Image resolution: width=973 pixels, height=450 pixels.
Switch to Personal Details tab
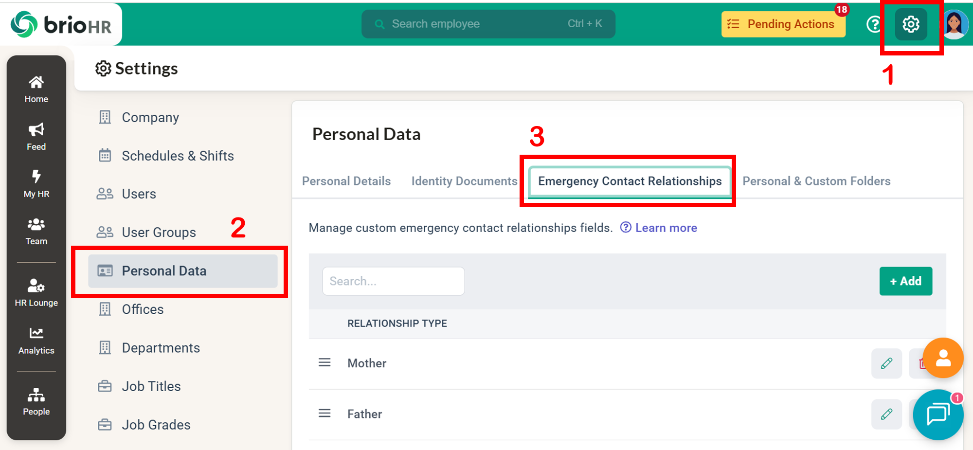click(x=346, y=181)
